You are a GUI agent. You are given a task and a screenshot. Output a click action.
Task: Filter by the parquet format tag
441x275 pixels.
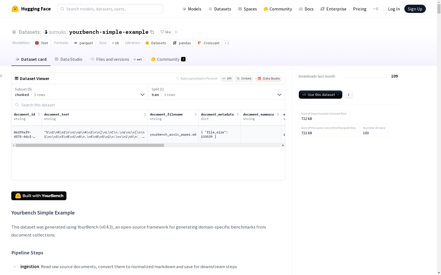coord(83,43)
